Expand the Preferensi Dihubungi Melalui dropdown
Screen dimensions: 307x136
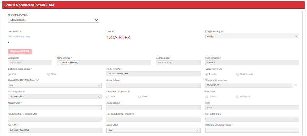(x=252, y=130)
